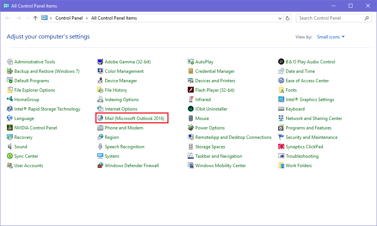Image resolution: width=377 pixels, height=226 pixels.
Task: Open the Storage Spaces icon
Action: [x=191, y=146]
